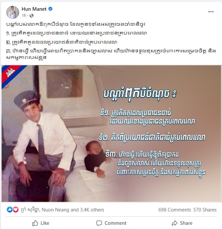Viewport: 222px width, 229px height.
Task: Expand the 698 Comments section
Action: click(175, 210)
